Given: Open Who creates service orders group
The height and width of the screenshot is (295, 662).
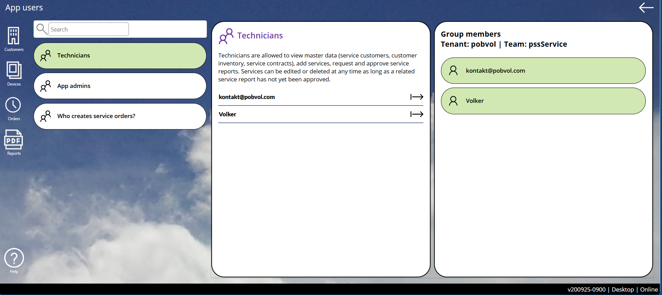Looking at the screenshot, I should click(120, 116).
